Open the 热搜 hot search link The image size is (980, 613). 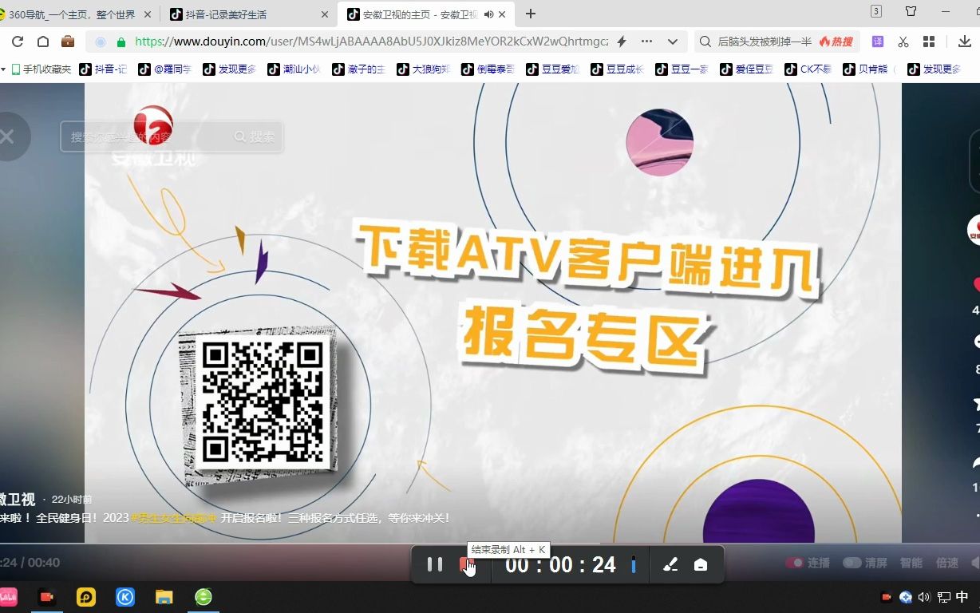pos(836,42)
